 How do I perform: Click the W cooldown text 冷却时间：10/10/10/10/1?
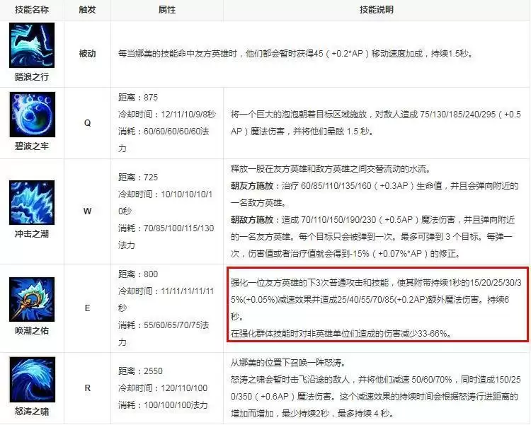(x=165, y=194)
